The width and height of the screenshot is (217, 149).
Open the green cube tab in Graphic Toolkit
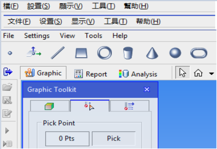pyautogui.click(x=49, y=106)
